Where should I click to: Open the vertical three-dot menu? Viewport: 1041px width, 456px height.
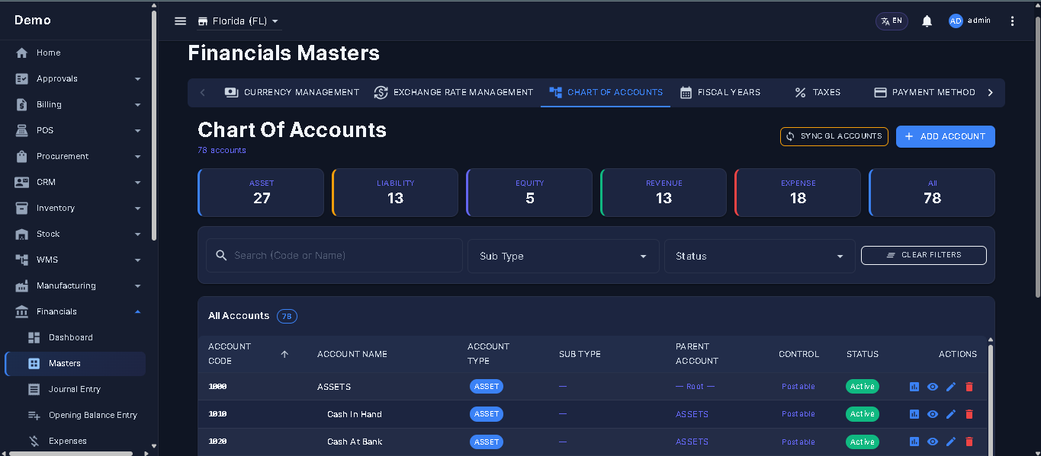(x=1012, y=21)
